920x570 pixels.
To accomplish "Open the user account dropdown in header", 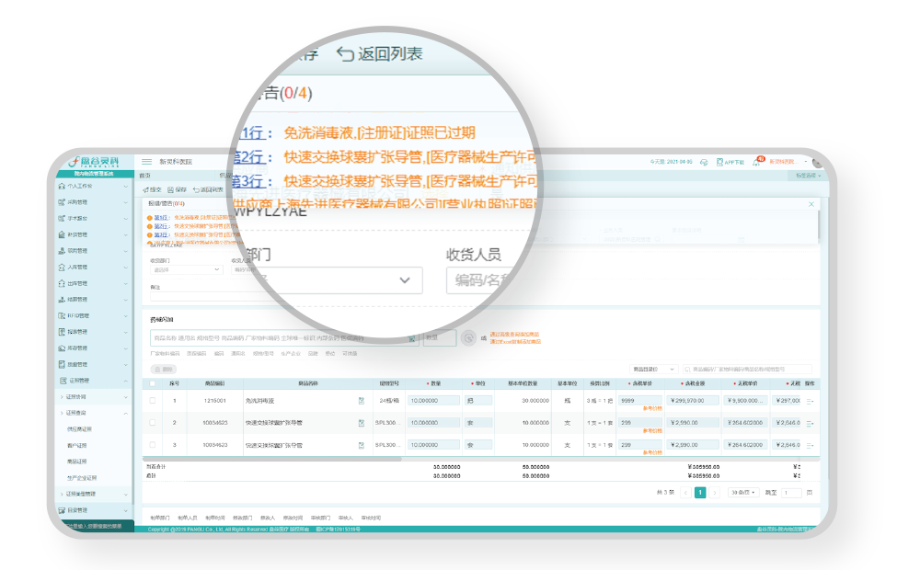I will 788,161.
